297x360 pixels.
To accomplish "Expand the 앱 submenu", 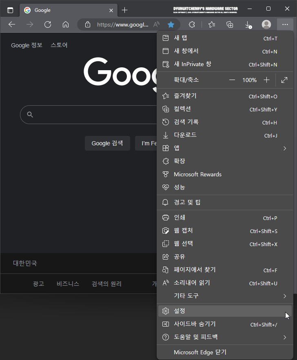I will [x=225, y=148].
